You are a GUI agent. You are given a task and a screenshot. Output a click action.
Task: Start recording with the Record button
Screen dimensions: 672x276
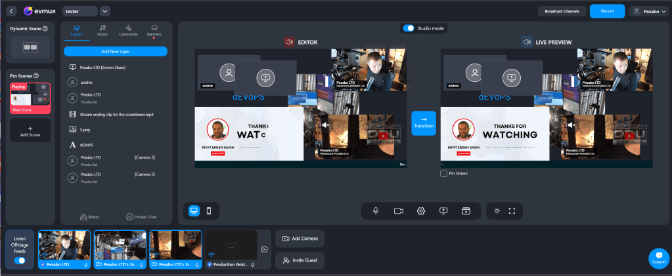click(x=607, y=11)
